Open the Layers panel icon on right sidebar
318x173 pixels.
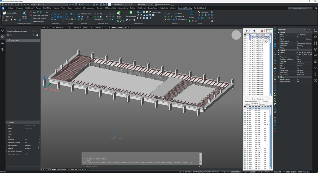[x=315, y=37]
